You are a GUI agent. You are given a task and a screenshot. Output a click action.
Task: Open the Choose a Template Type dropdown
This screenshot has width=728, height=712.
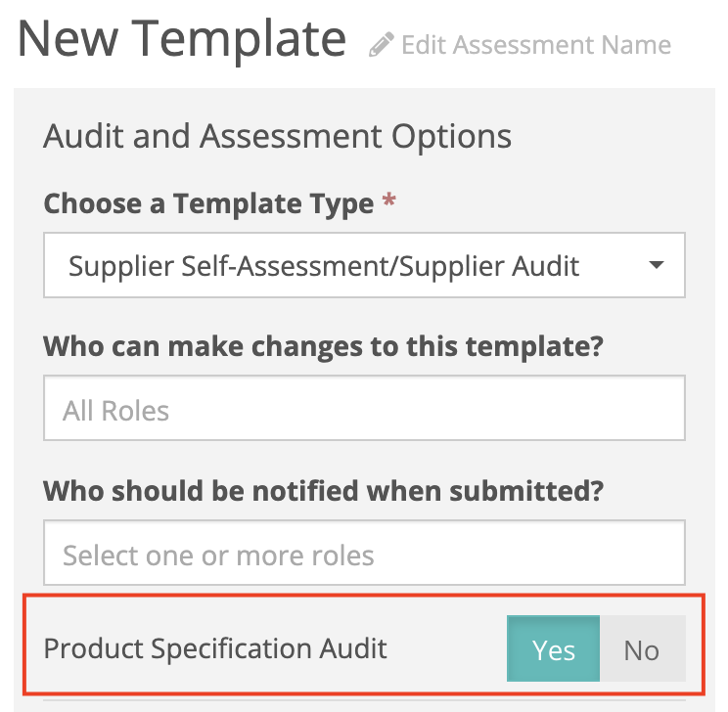[x=364, y=265]
